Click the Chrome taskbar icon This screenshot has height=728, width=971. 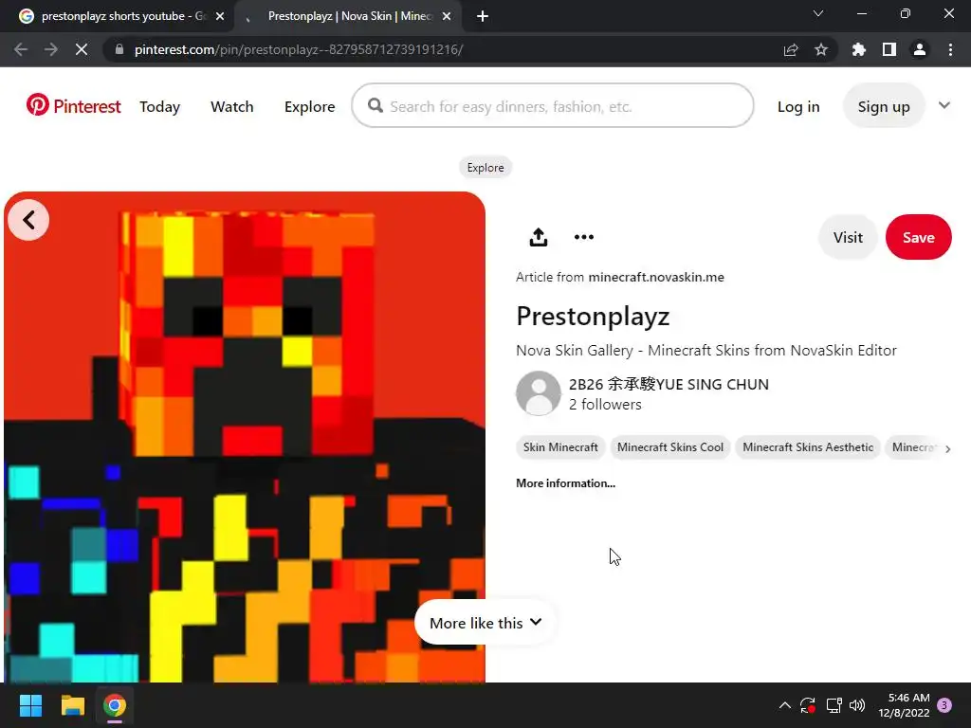coord(115,705)
